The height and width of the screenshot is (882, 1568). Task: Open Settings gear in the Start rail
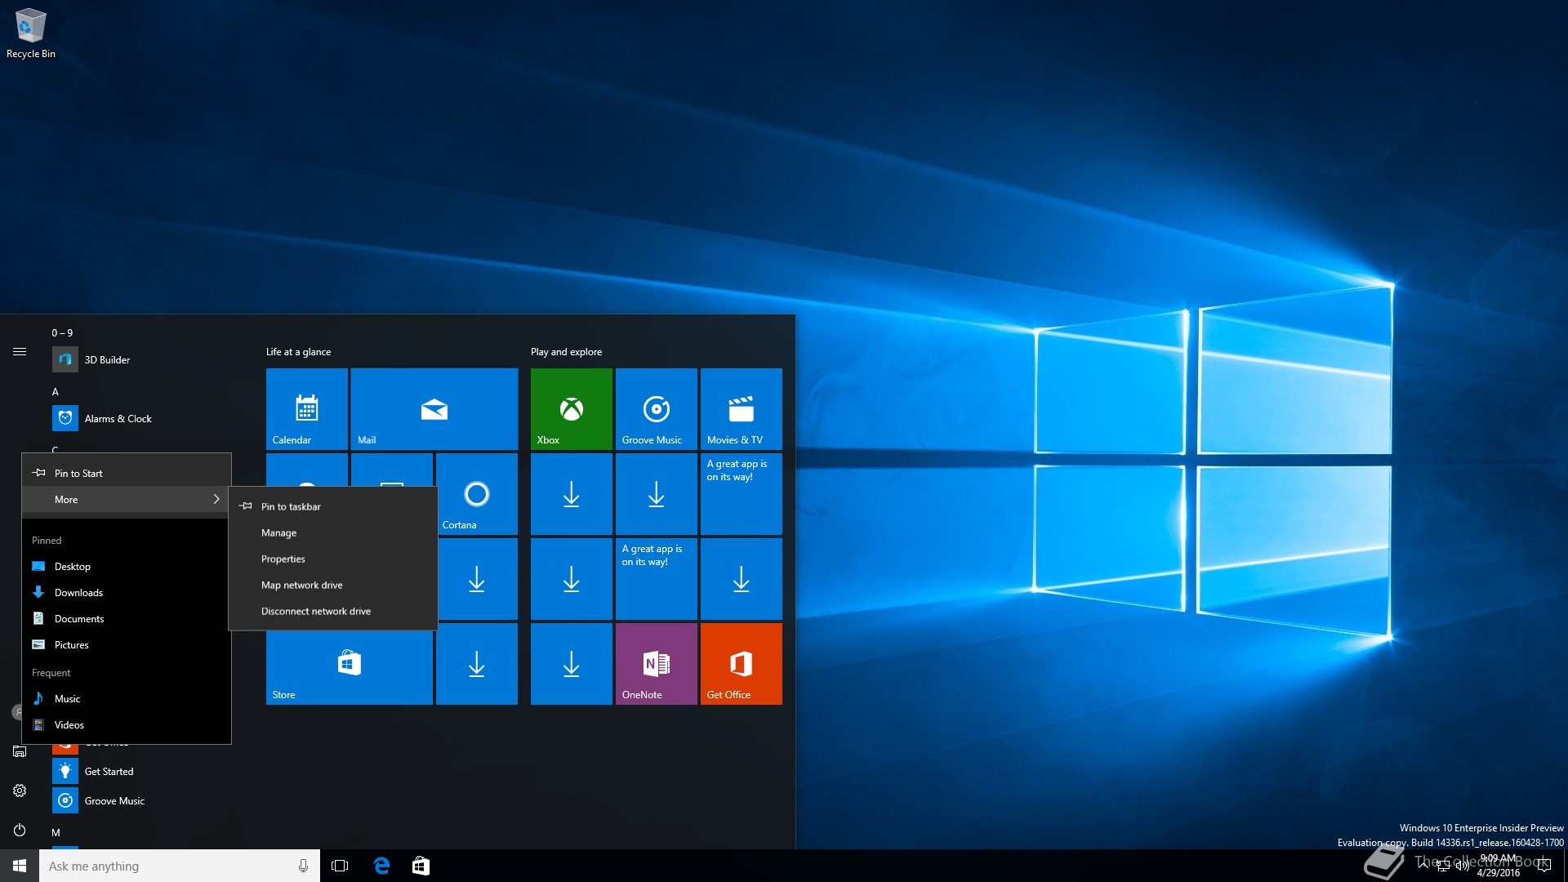point(20,791)
